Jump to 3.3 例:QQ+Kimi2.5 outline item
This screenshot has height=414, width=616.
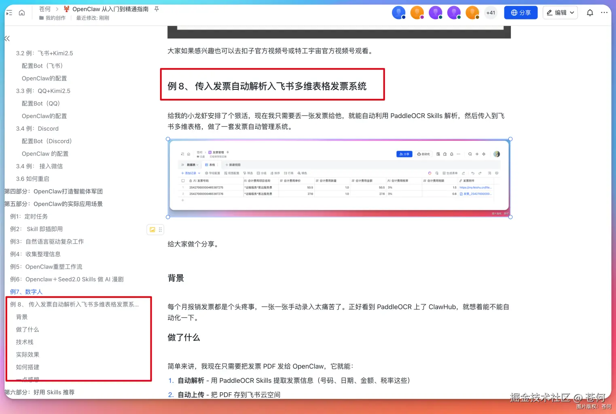pos(43,91)
